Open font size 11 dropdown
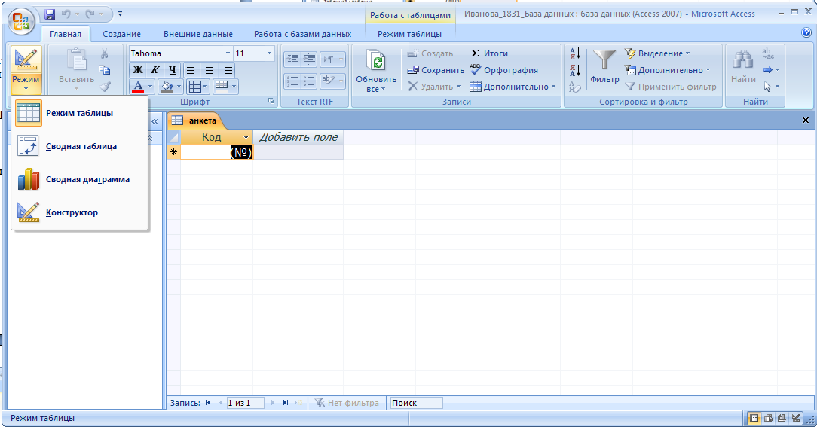 (x=269, y=53)
